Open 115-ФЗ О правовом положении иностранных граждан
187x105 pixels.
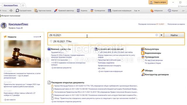pyautogui.click(x=68, y=64)
